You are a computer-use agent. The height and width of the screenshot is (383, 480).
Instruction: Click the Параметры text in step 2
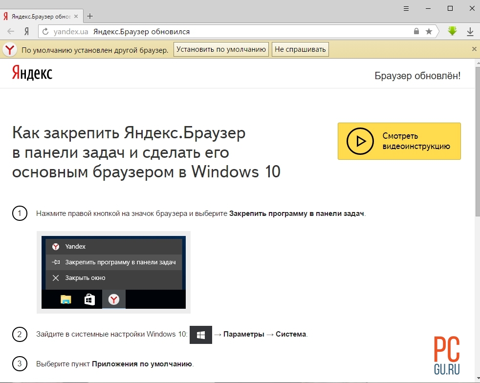(x=244, y=334)
